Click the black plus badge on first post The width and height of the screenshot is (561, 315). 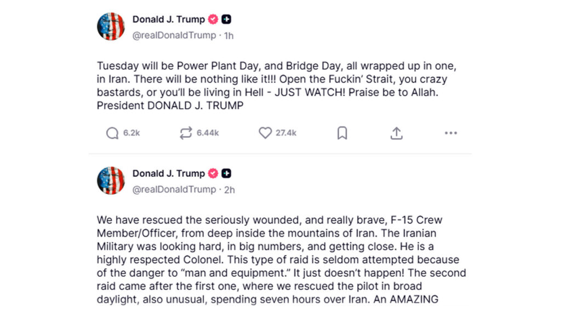pyautogui.click(x=226, y=20)
